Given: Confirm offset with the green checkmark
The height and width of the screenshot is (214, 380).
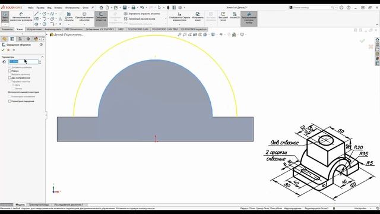Looking at the screenshot, I should pos(3,50).
